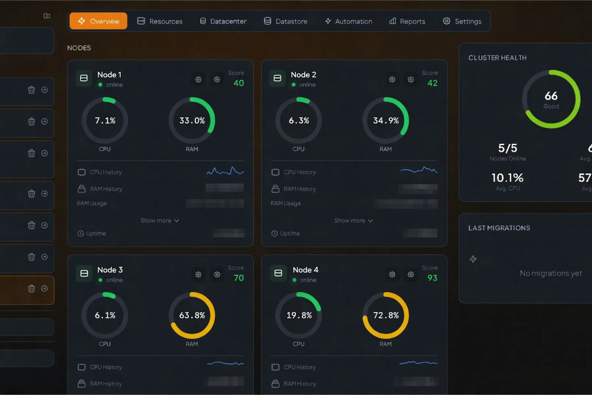Delete the highlighted sidebar item

31,289
